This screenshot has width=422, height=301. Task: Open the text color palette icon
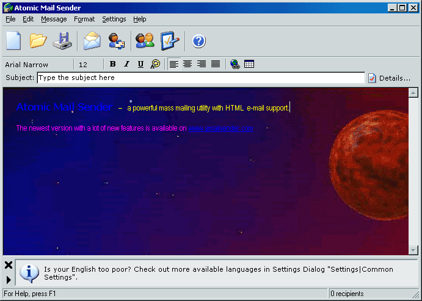tap(155, 64)
